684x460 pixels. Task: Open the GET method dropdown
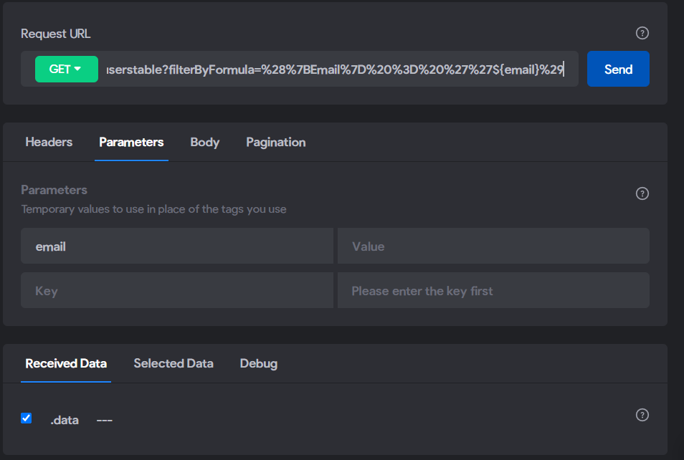click(66, 70)
